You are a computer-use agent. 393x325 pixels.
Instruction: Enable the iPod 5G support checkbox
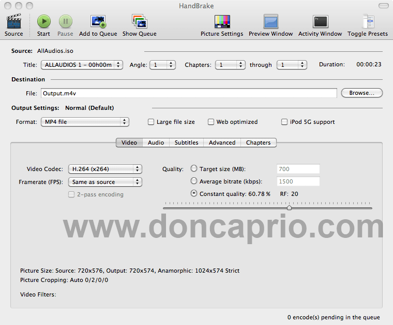click(284, 122)
